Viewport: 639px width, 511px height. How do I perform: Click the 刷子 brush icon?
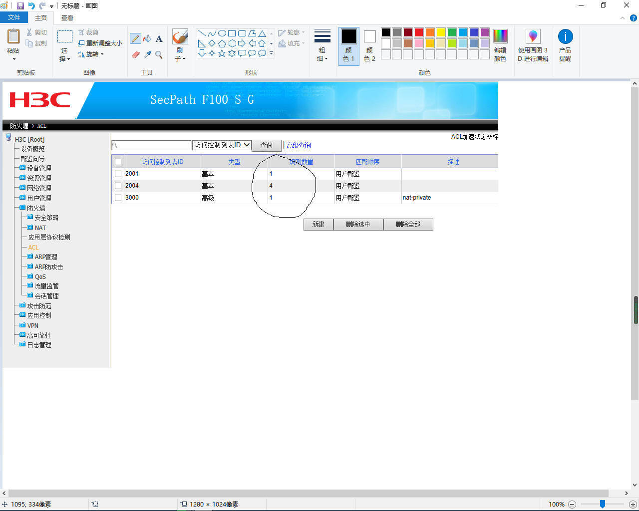point(180,37)
